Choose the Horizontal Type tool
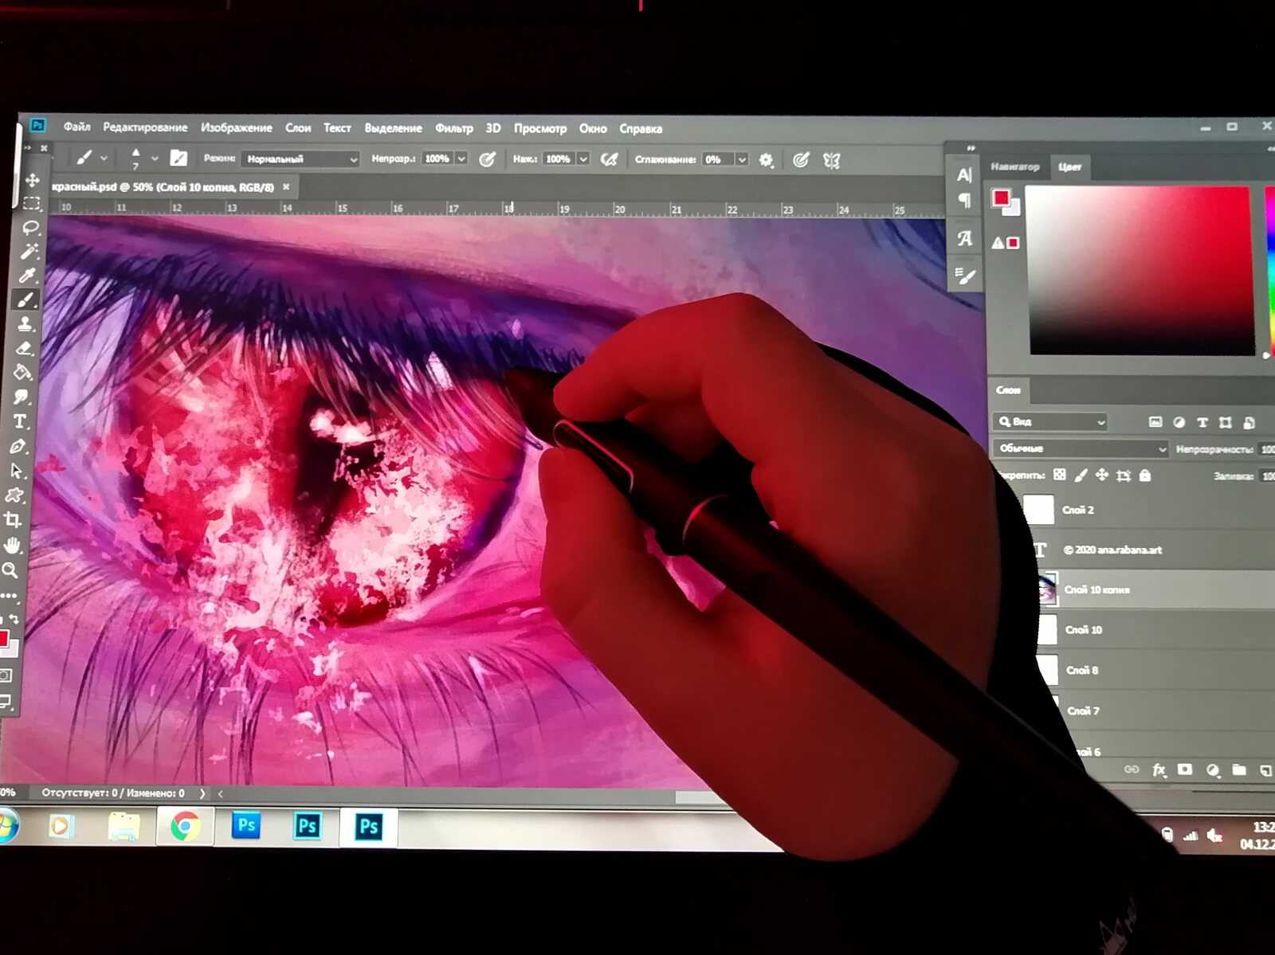The height and width of the screenshot is (955, 1275). 21,421
